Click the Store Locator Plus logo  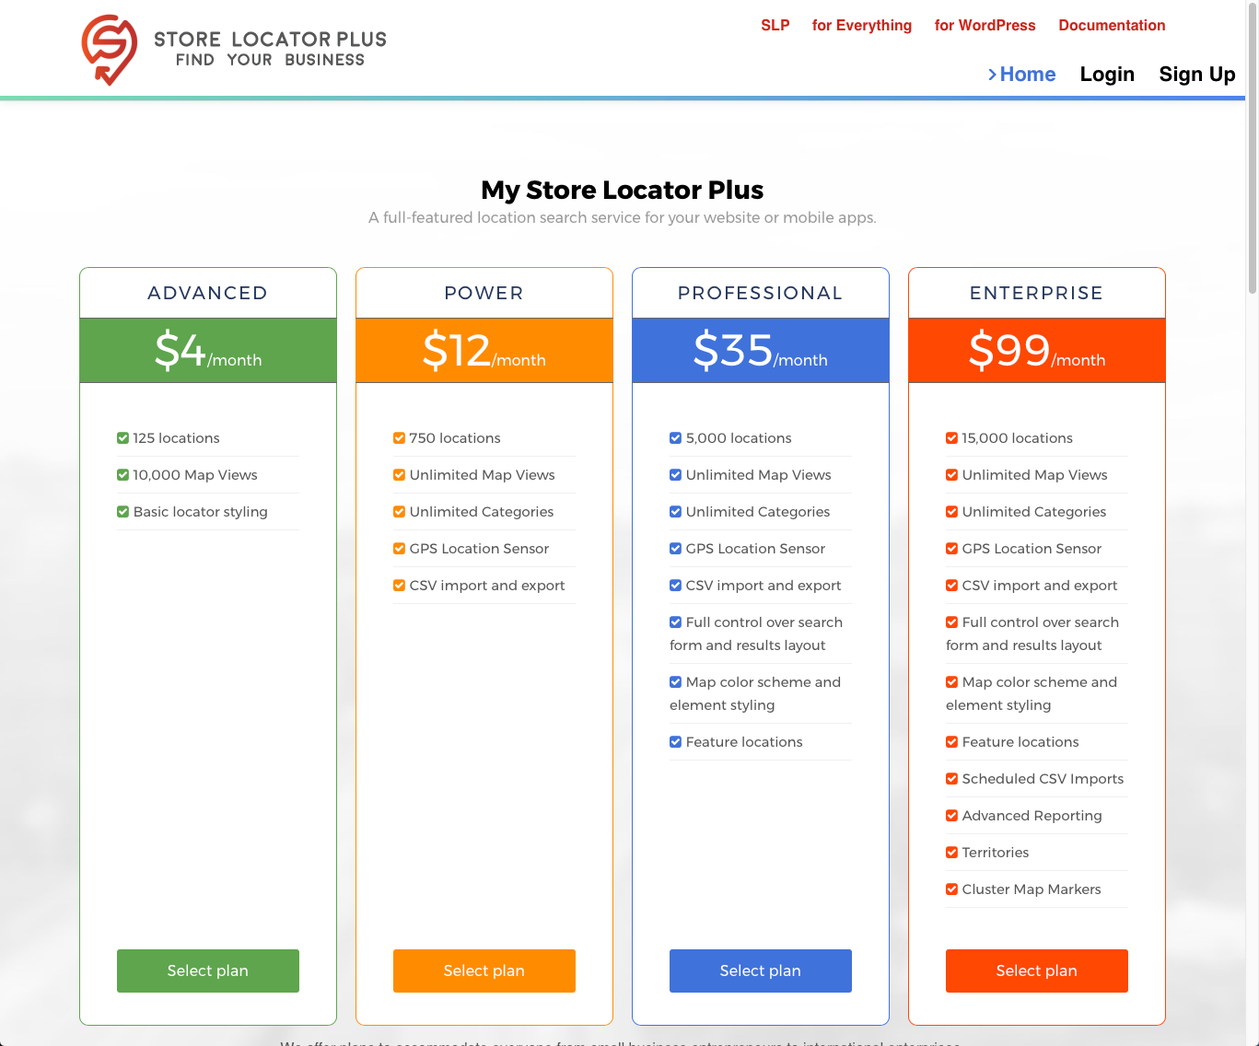[233, 49]
